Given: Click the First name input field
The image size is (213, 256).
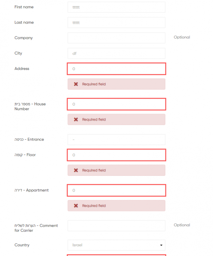Looking at the screenshot, I should [x=116, y=7].
